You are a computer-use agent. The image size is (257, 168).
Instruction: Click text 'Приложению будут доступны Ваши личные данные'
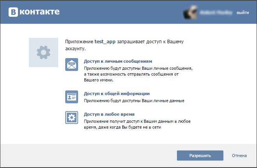(x=134, y=101)
